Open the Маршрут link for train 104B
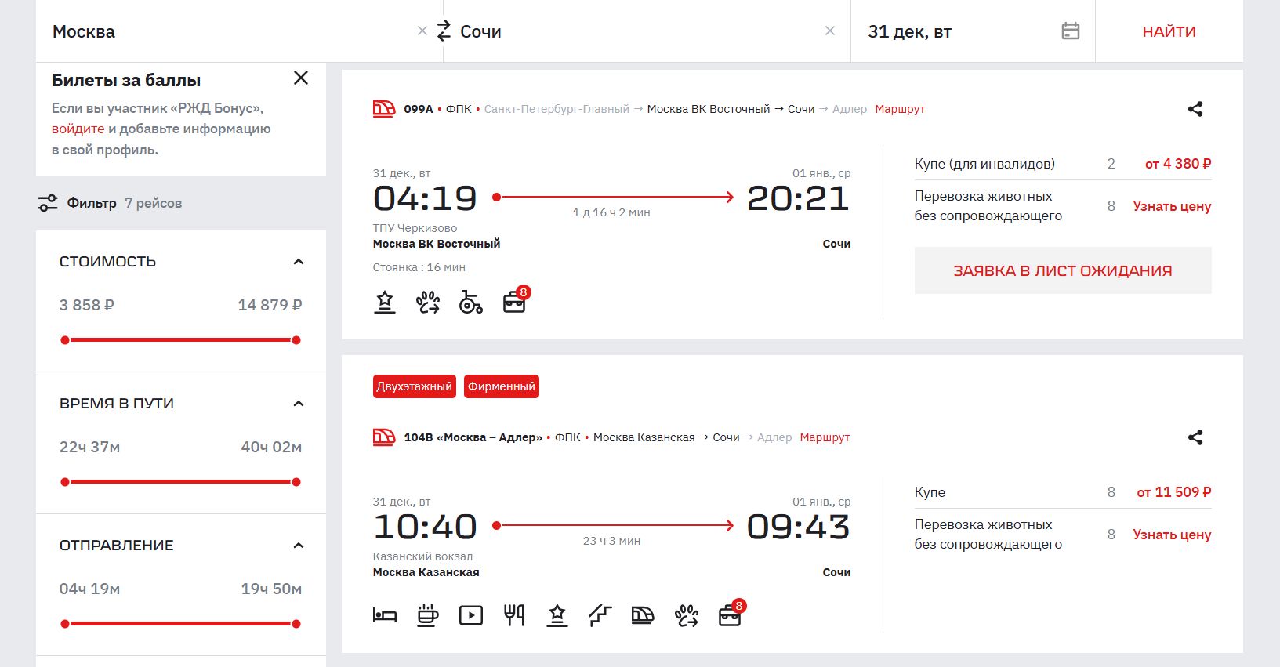This screenshot has width=1280, height=667. tap(825, 437)
